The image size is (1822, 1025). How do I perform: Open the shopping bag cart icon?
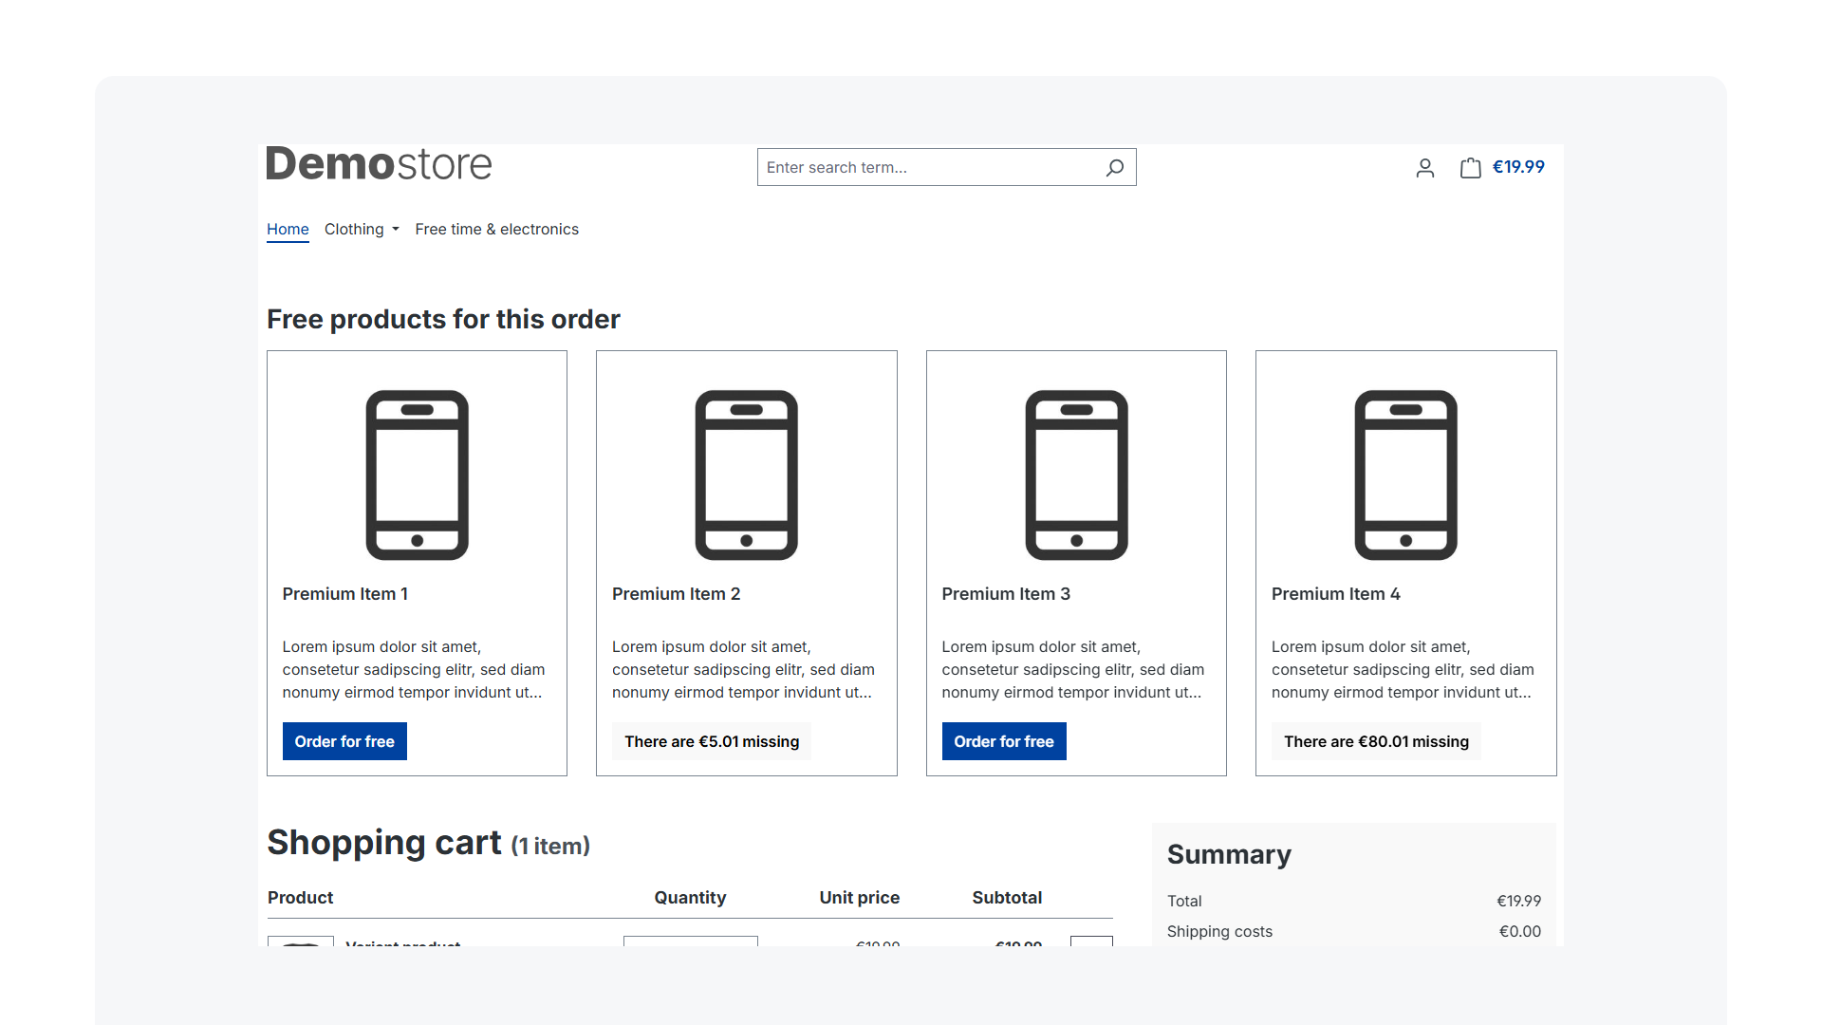pyautogui.click(x=1470, y=168)
